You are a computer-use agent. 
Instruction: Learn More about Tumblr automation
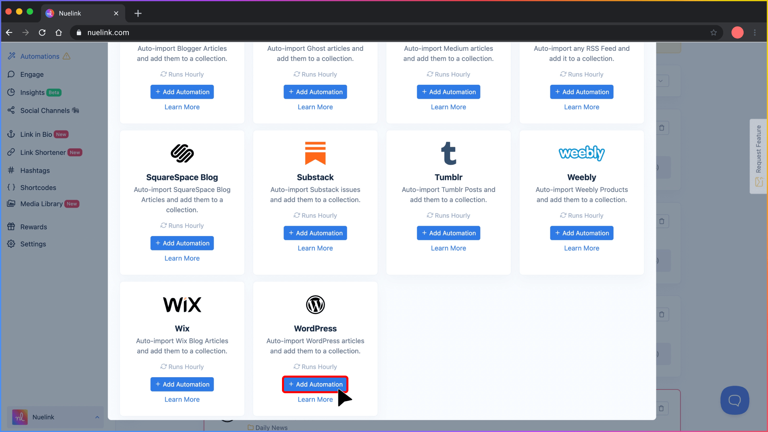pos(448,248)
